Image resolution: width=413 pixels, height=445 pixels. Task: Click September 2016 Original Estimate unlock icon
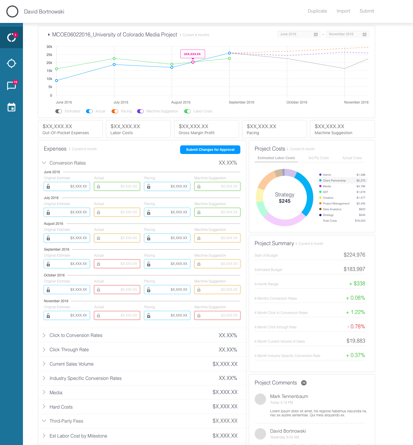(48, 264)
